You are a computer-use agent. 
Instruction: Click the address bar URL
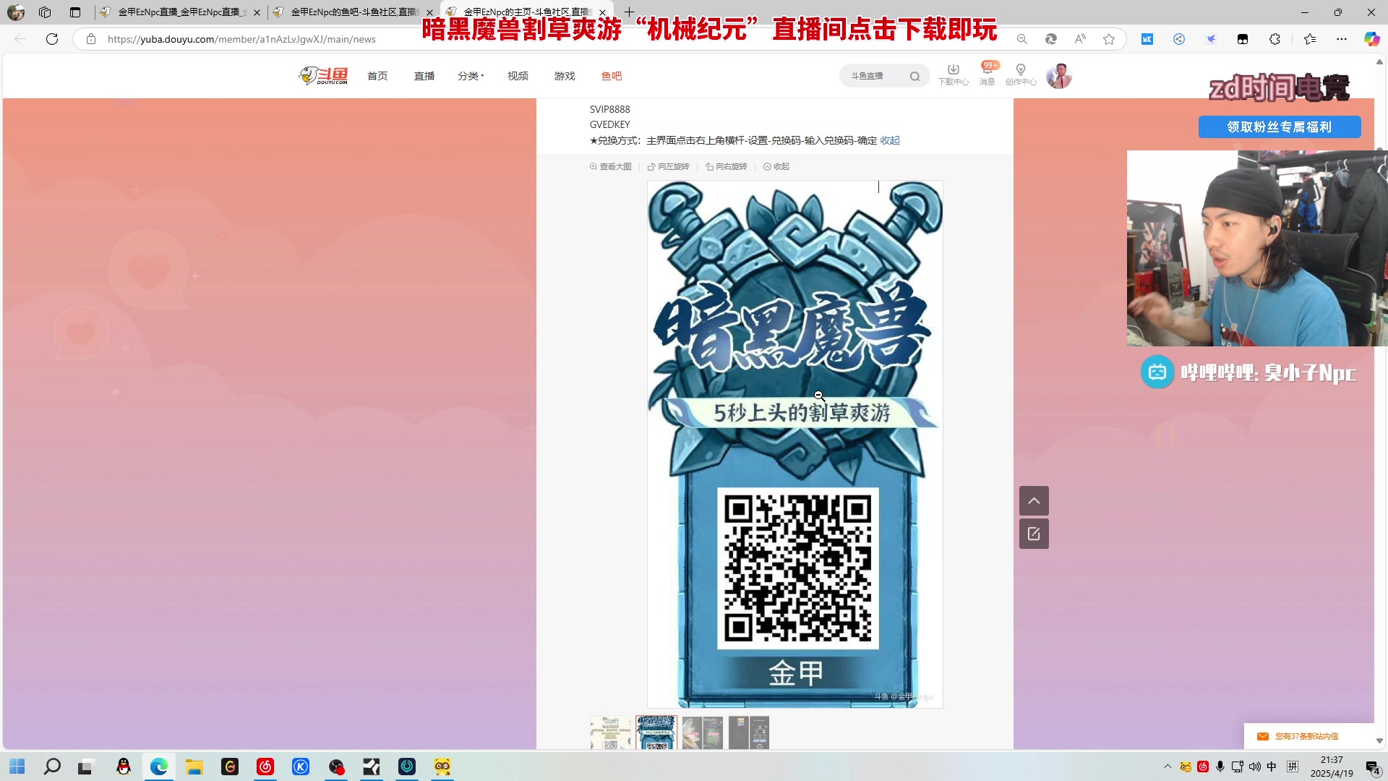tap(241, 39)
